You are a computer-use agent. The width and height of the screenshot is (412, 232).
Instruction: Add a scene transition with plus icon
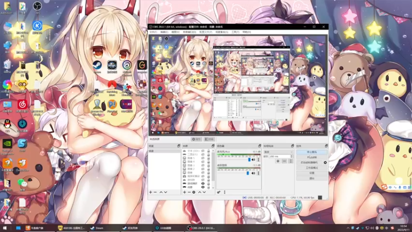[278, 161]
